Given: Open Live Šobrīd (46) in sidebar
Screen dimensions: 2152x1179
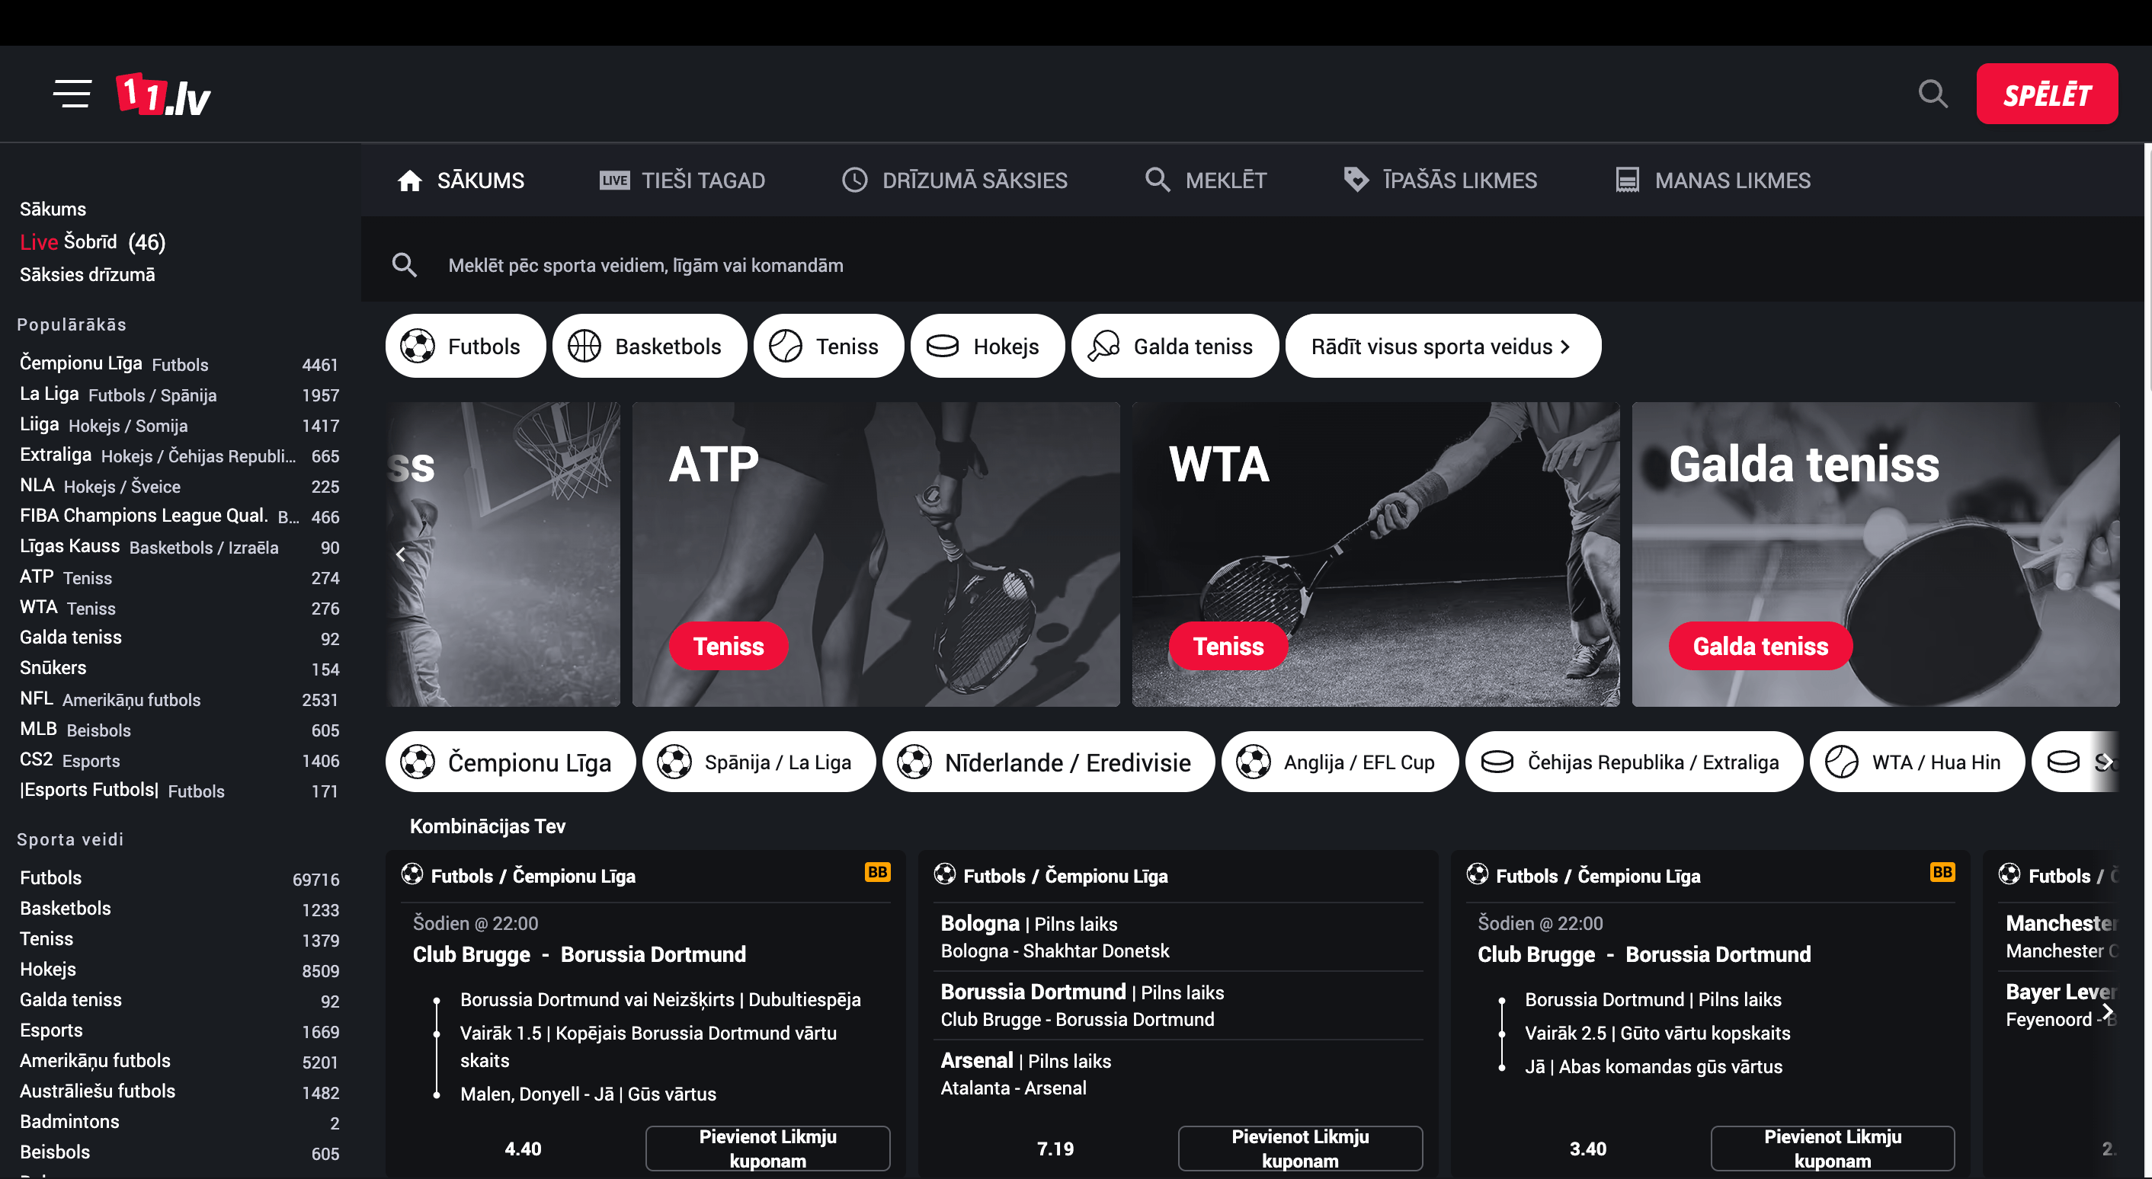Looking at the screenshot, I should point(93,242).
